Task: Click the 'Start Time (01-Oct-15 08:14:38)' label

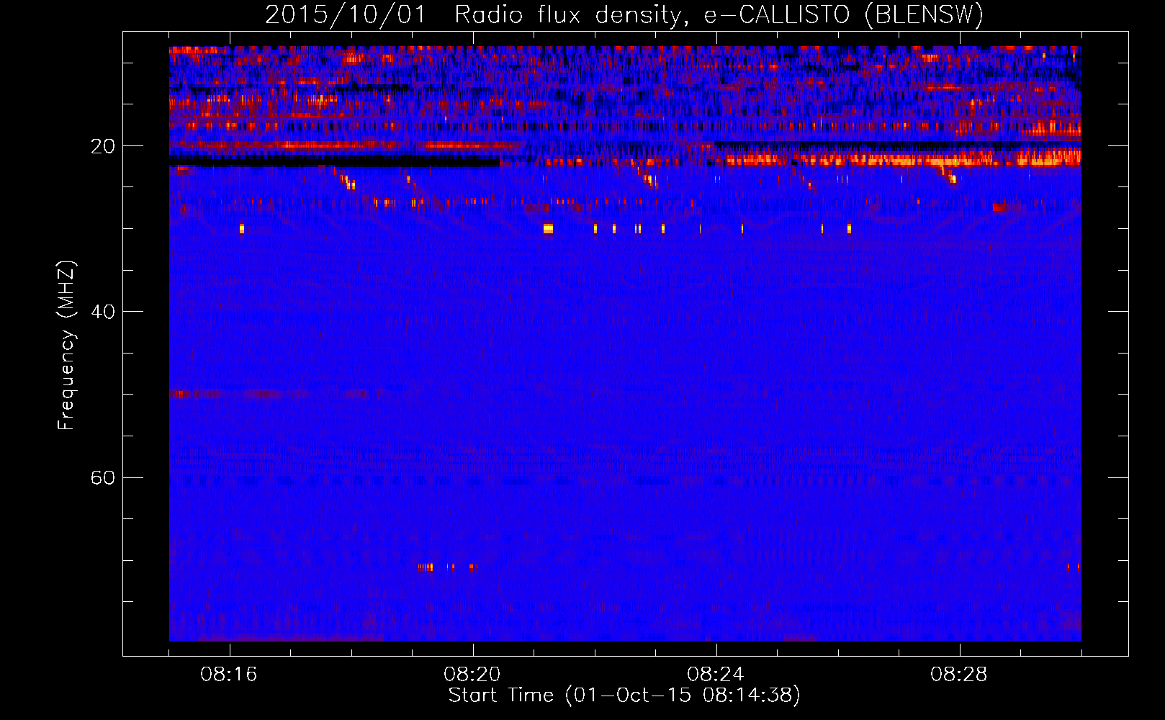Action: (x=624, y=696)
